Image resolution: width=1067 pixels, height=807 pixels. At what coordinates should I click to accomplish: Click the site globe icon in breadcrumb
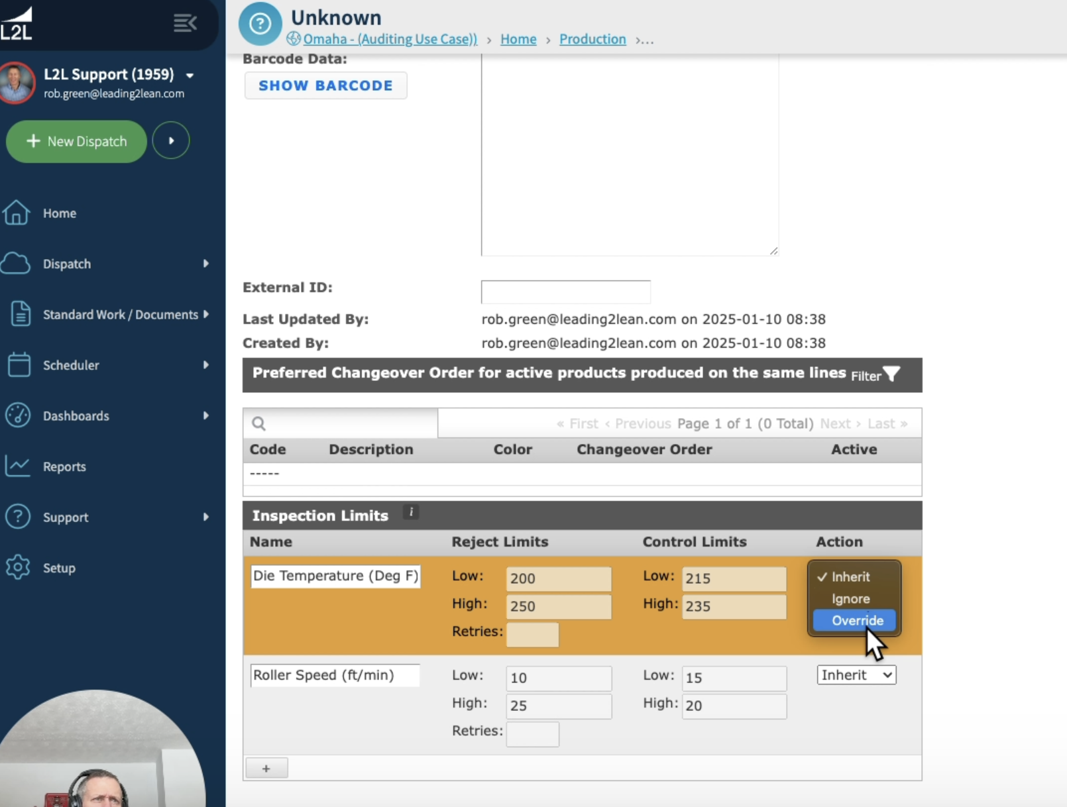point(294,38)
